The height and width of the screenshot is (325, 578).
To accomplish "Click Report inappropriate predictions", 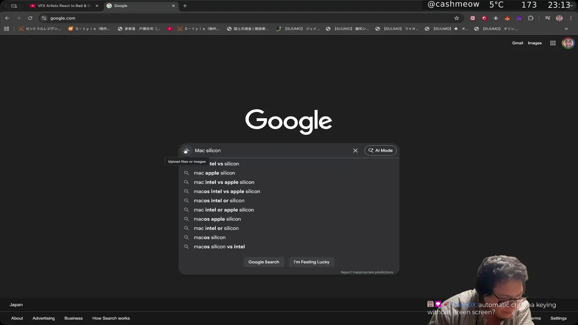I will [x=367, y=272].
